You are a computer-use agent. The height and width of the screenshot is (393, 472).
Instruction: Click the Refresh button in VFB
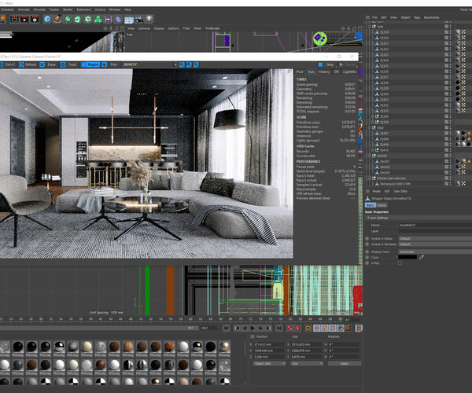(x=28, y=64)
